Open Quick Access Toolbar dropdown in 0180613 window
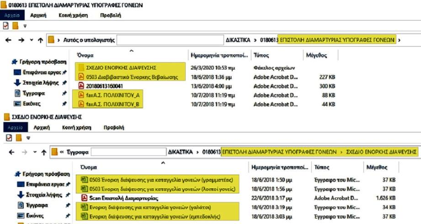 click(x=25, y=26)
